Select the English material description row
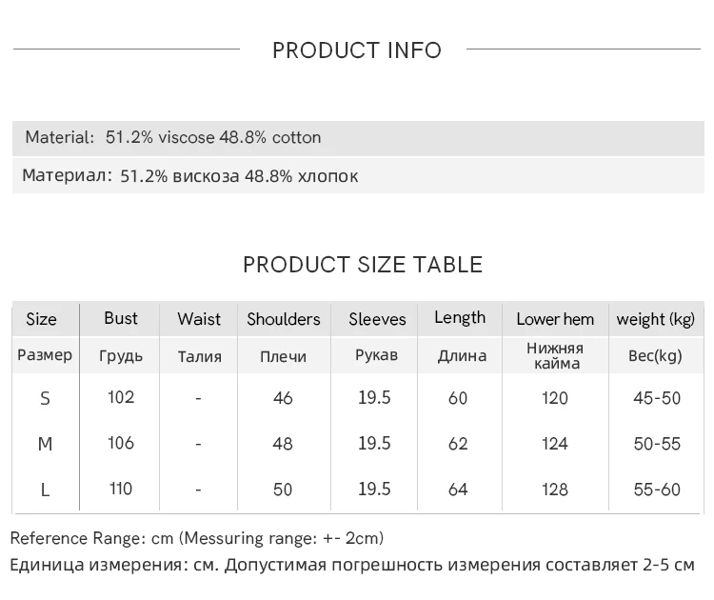 point(173,137)
